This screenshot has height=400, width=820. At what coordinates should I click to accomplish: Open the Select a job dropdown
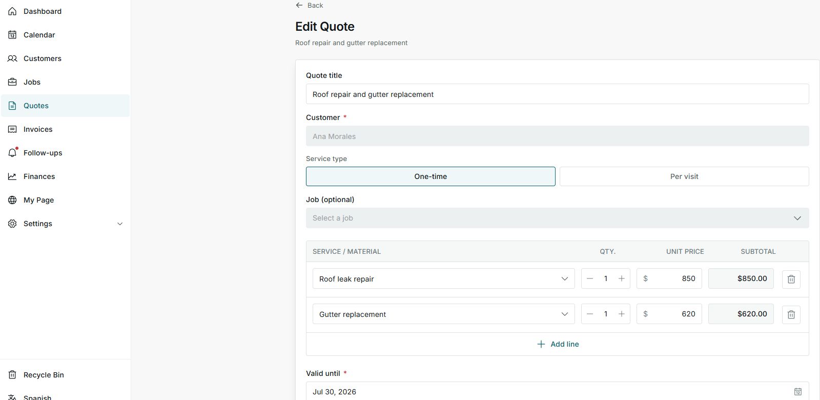pos(558,218)
